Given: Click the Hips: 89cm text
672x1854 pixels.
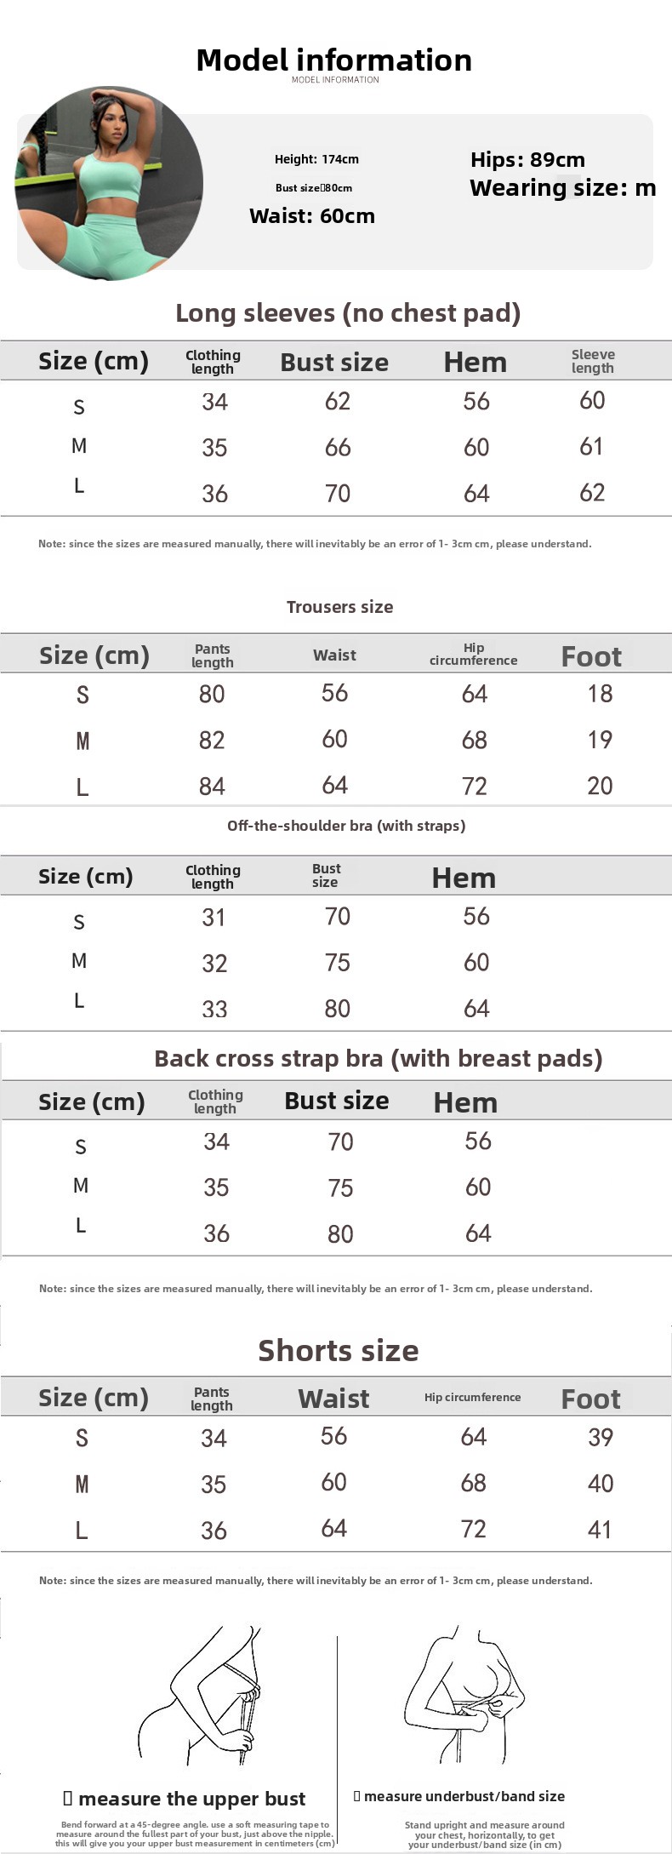Looking at the screenshot, I should click(x=527, y=160).
